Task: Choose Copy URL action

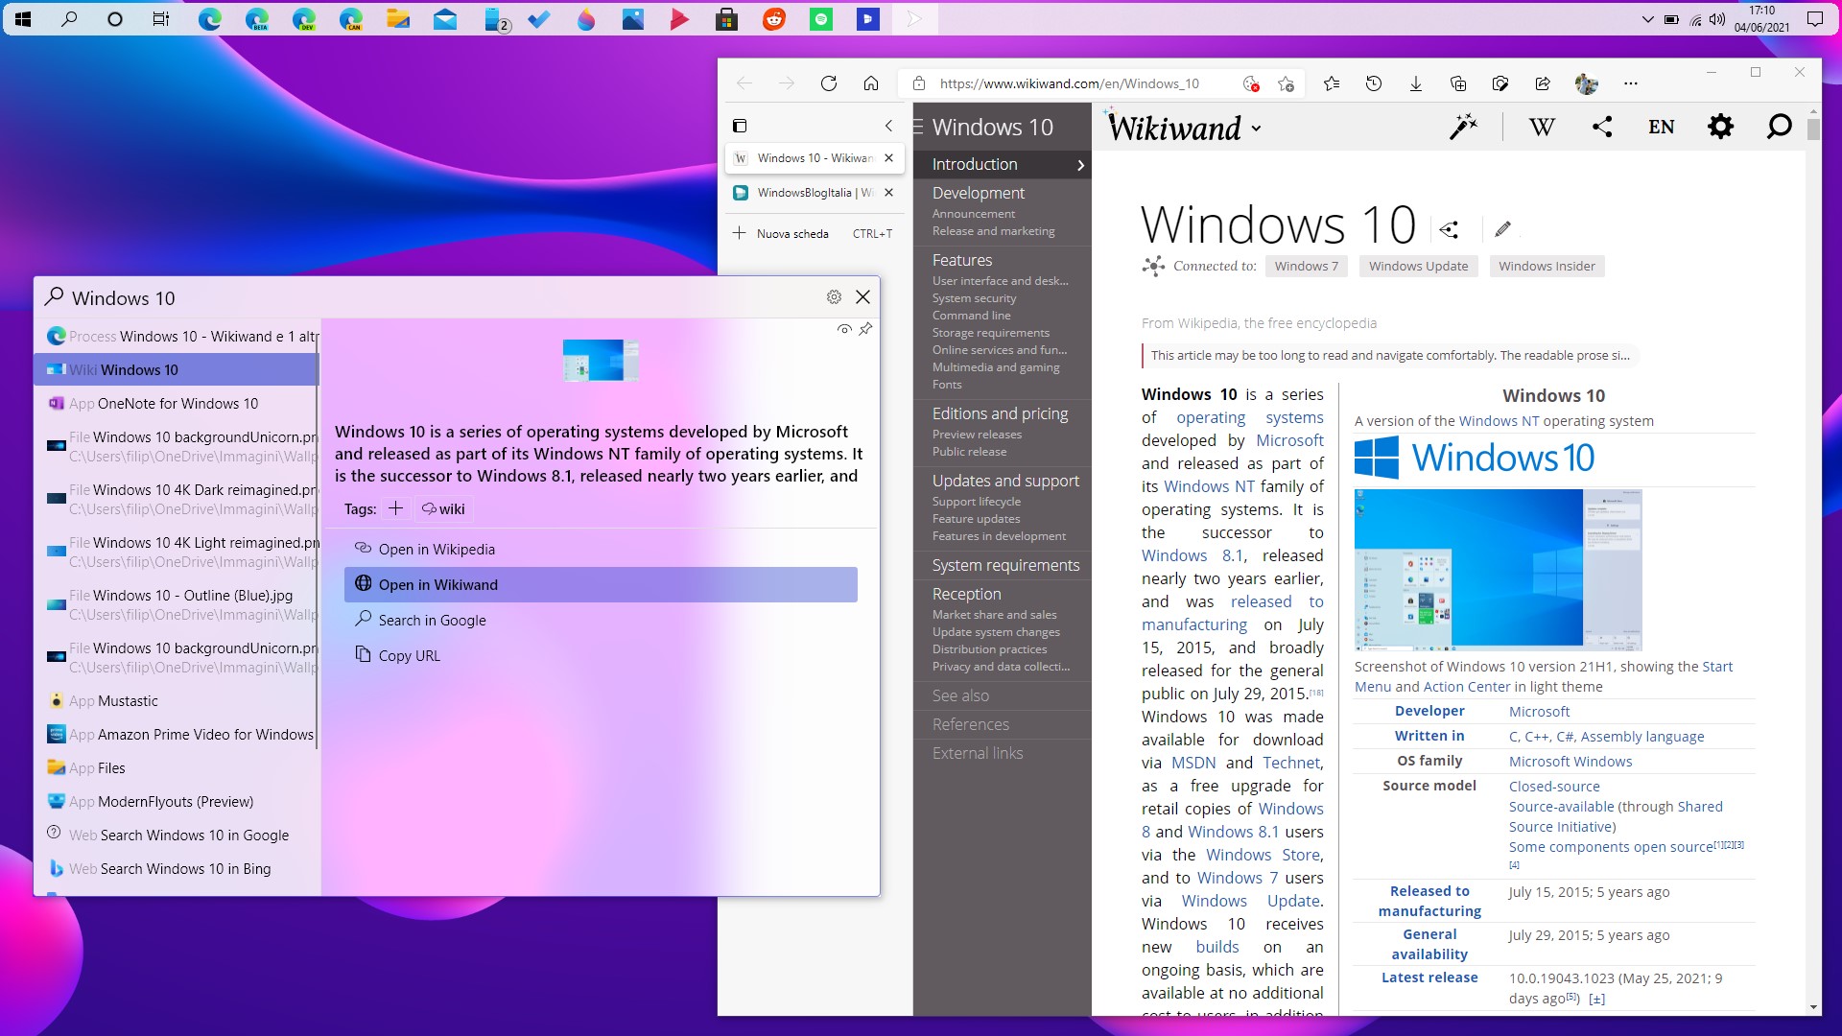Action: click(601, 655)
